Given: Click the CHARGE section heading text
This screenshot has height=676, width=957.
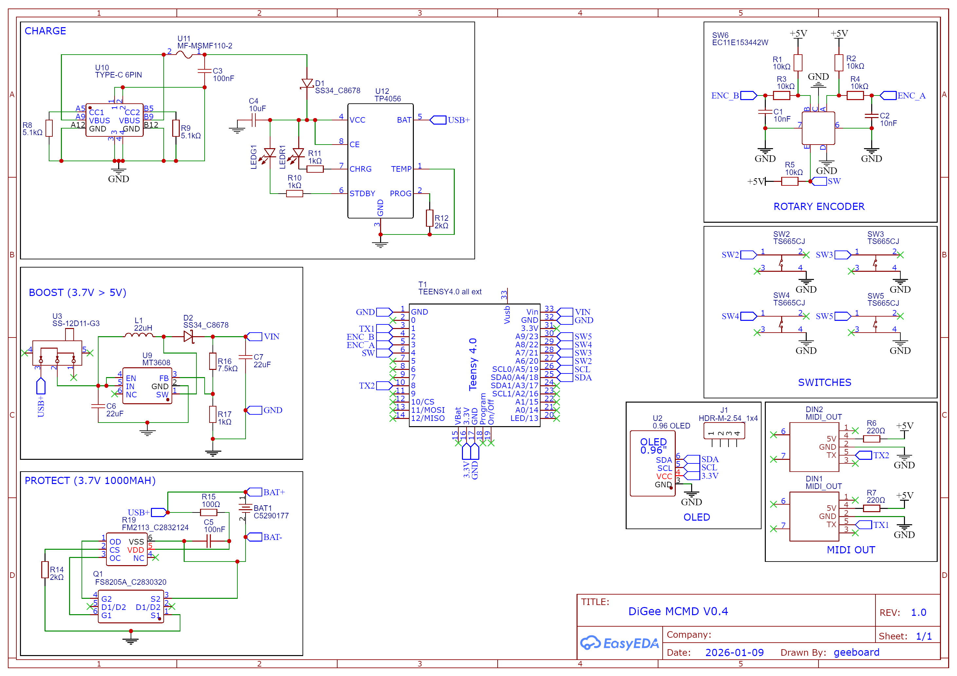Looking at the screenshot, I should pos(45,31).
